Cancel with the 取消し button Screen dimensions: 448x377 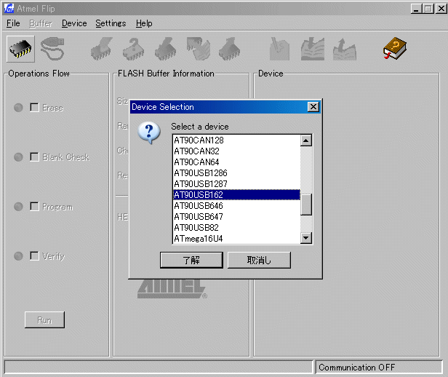259,260
